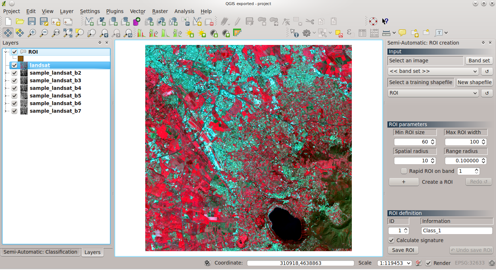Viewport: 496px width, 270px height.
Task: Enable Rapid ROI on band
Action: pos(404,171)
